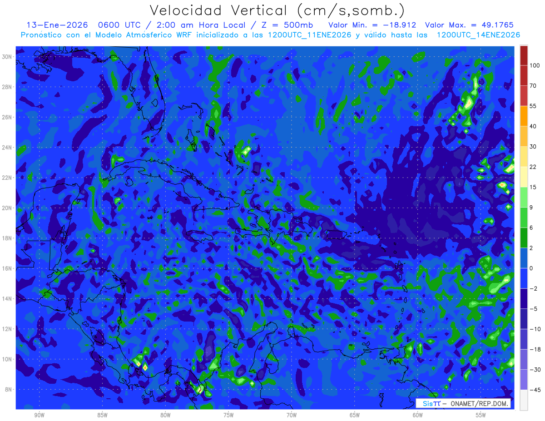Click the 16N latitude axis label

pyautogui.click(x=8, y=268)
